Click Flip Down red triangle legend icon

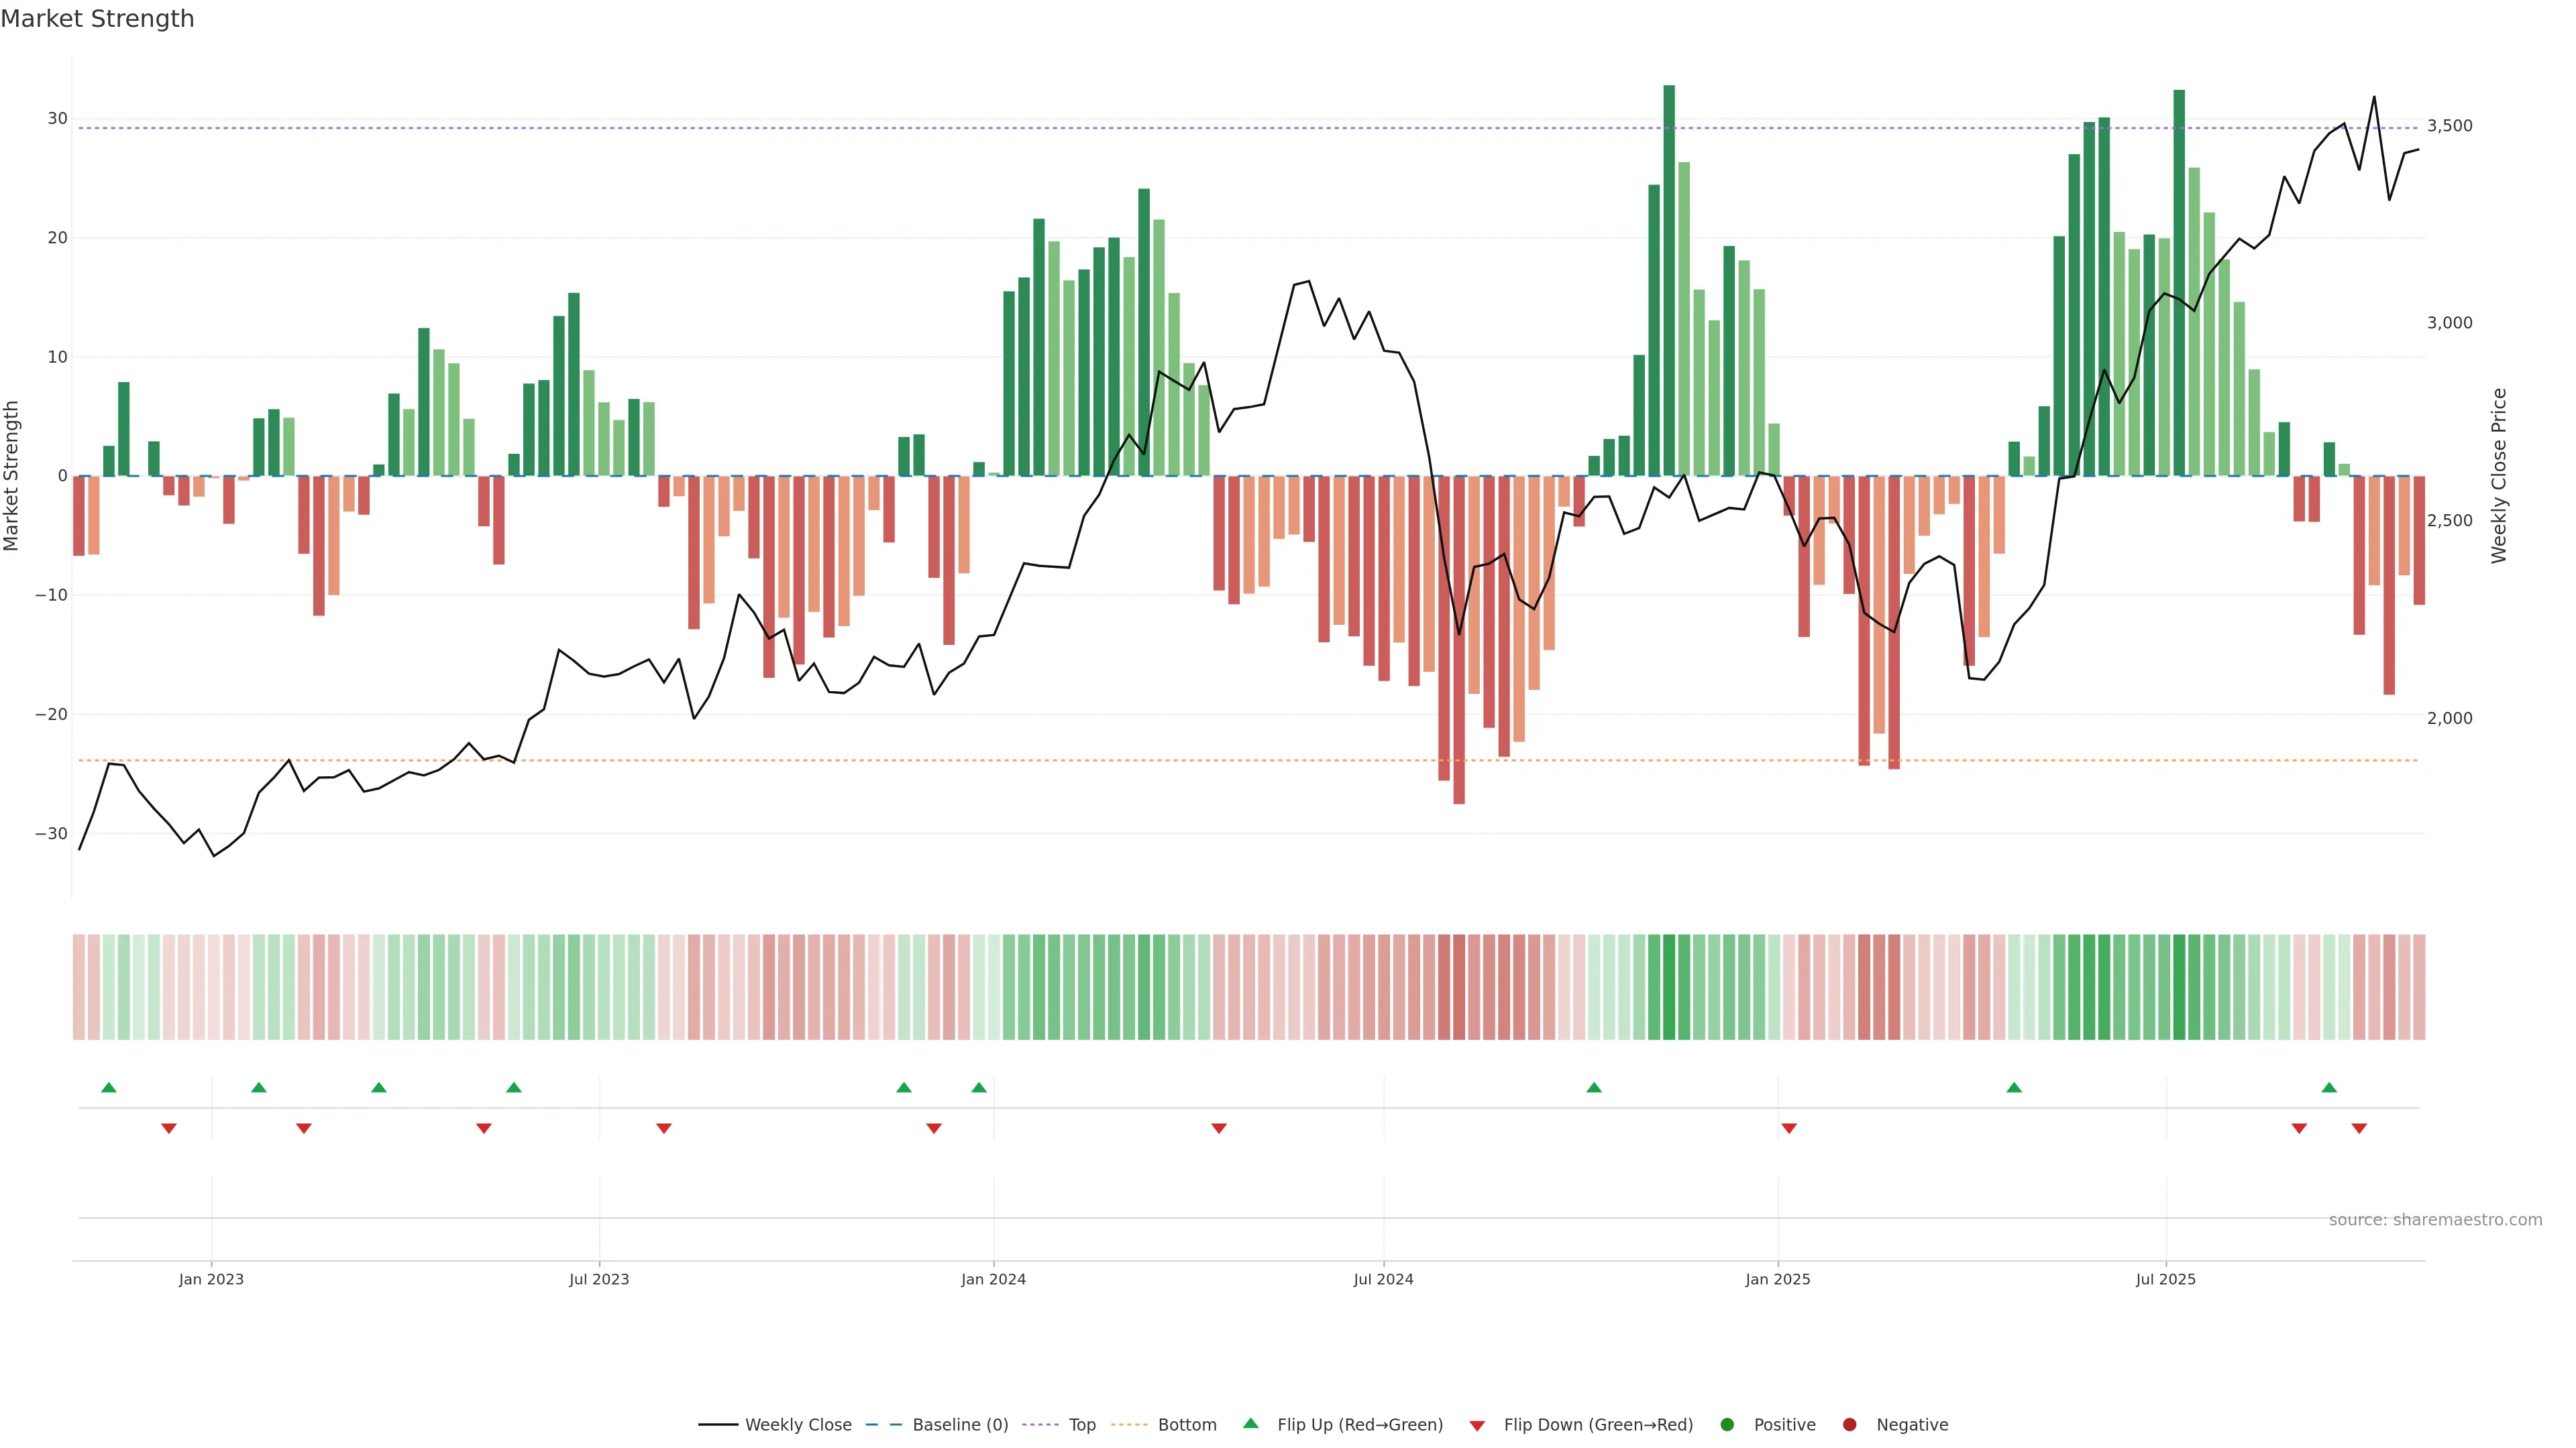click(1477, 1425)
